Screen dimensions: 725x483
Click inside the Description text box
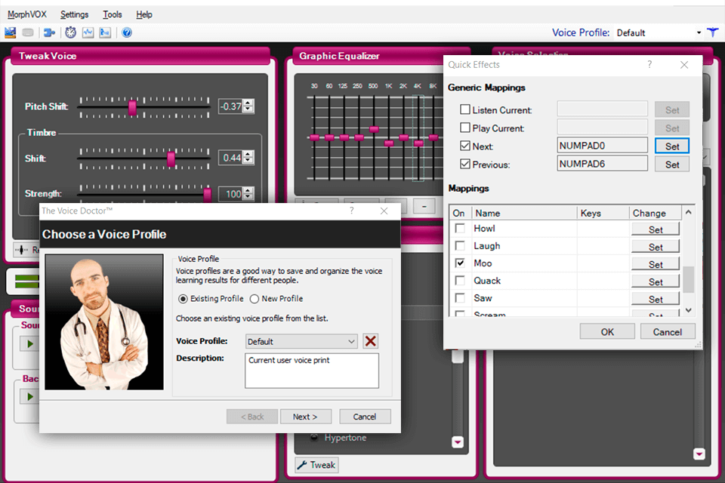tap(311, 370)
